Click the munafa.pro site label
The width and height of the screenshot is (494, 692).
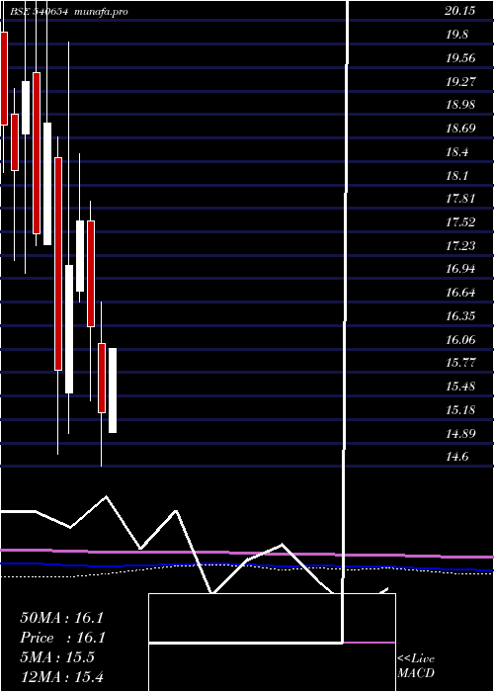pyautogui.click(x=101, y=12)
